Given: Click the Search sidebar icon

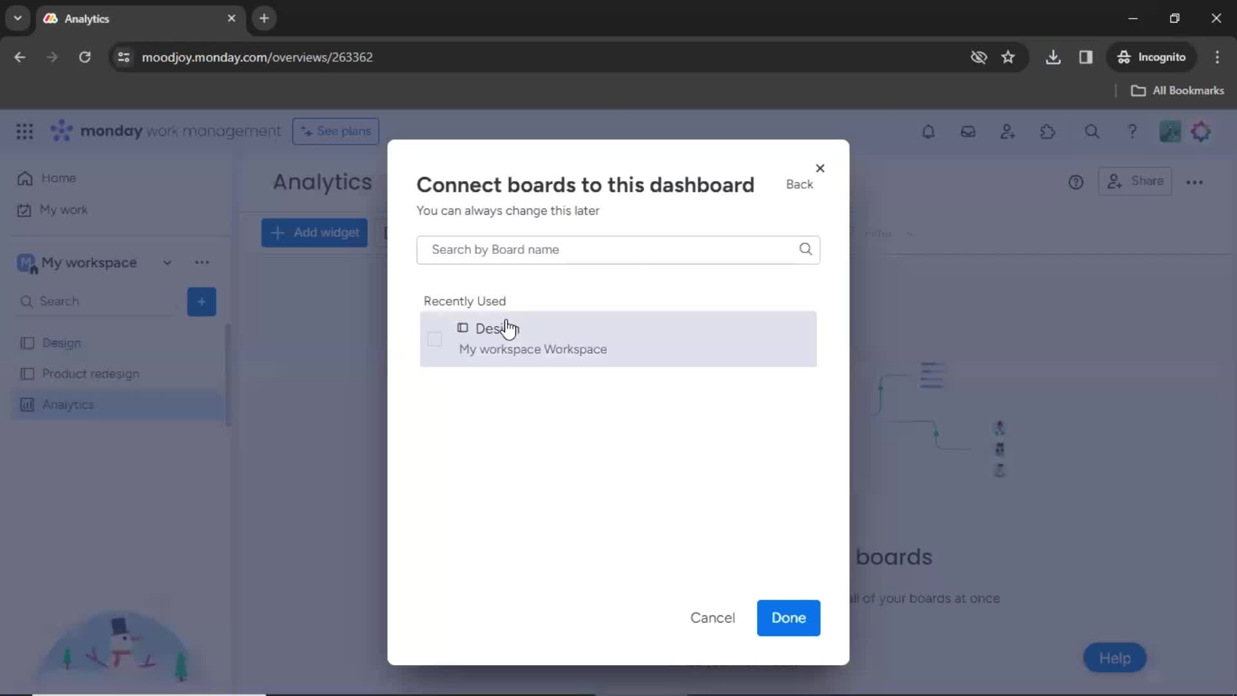Looking at the screenshot, I should (x=26, y=301).
